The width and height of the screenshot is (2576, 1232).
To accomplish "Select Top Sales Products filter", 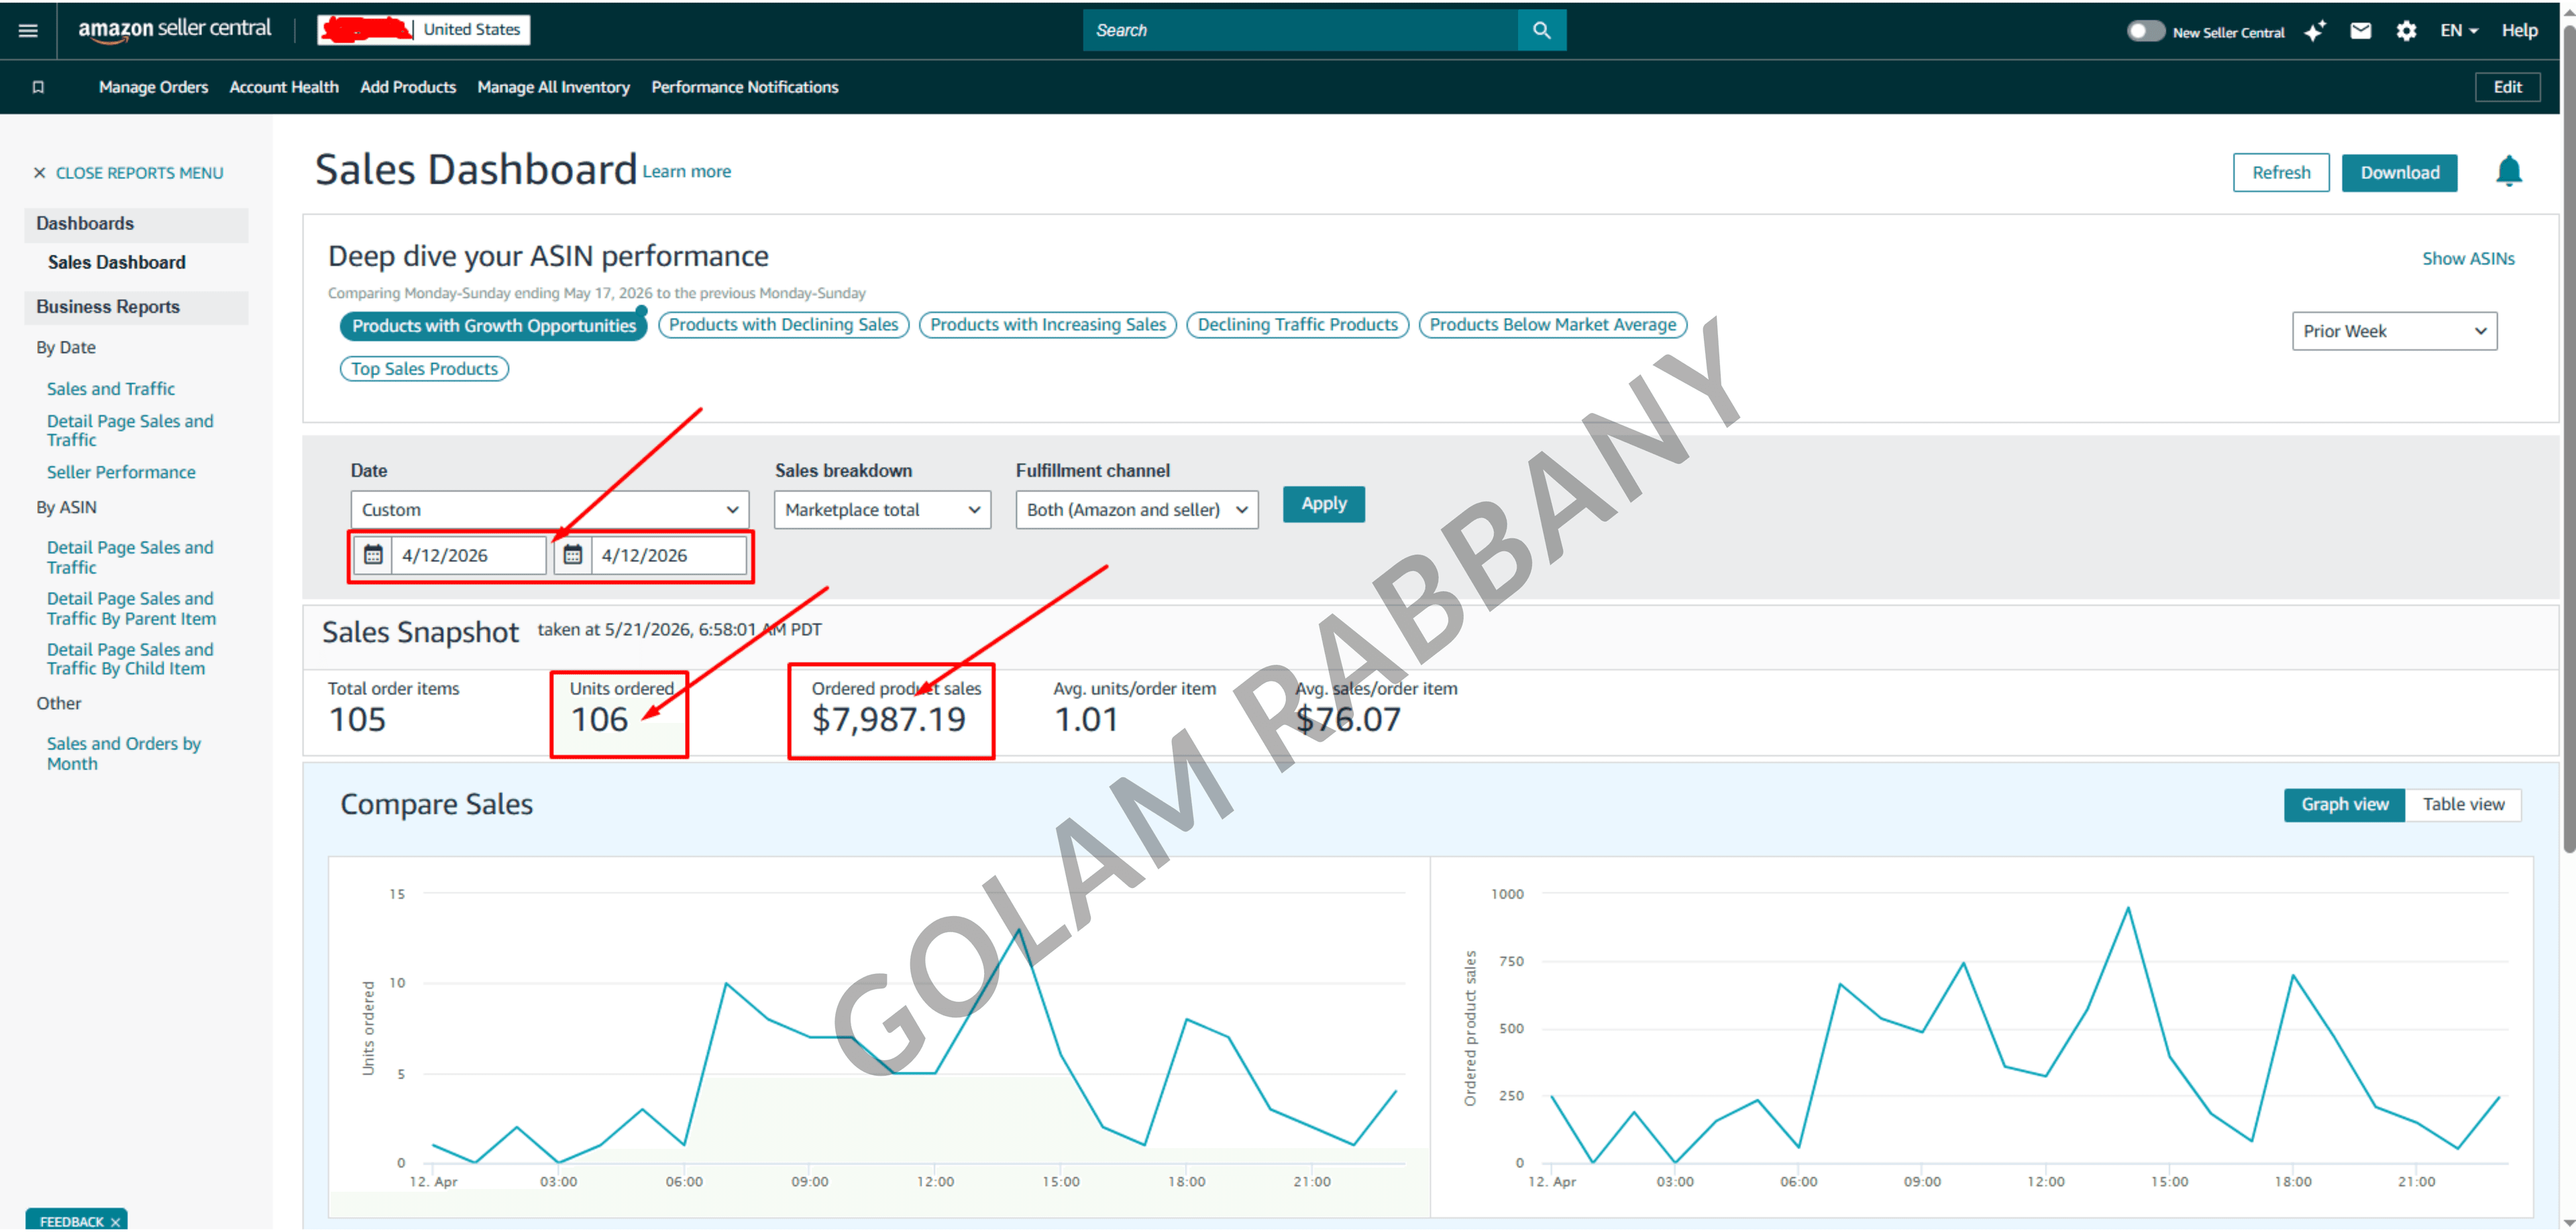I will (424, 368).
